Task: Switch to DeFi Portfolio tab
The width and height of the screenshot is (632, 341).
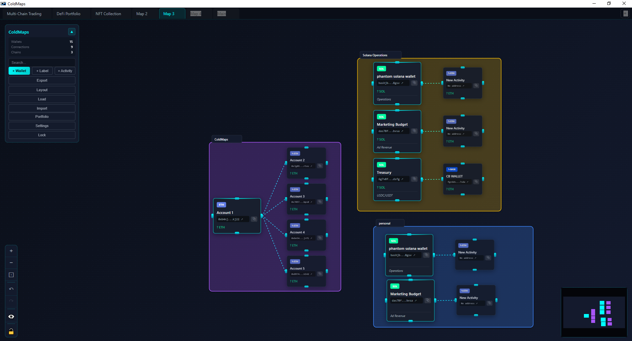Action: pos(69,14)
